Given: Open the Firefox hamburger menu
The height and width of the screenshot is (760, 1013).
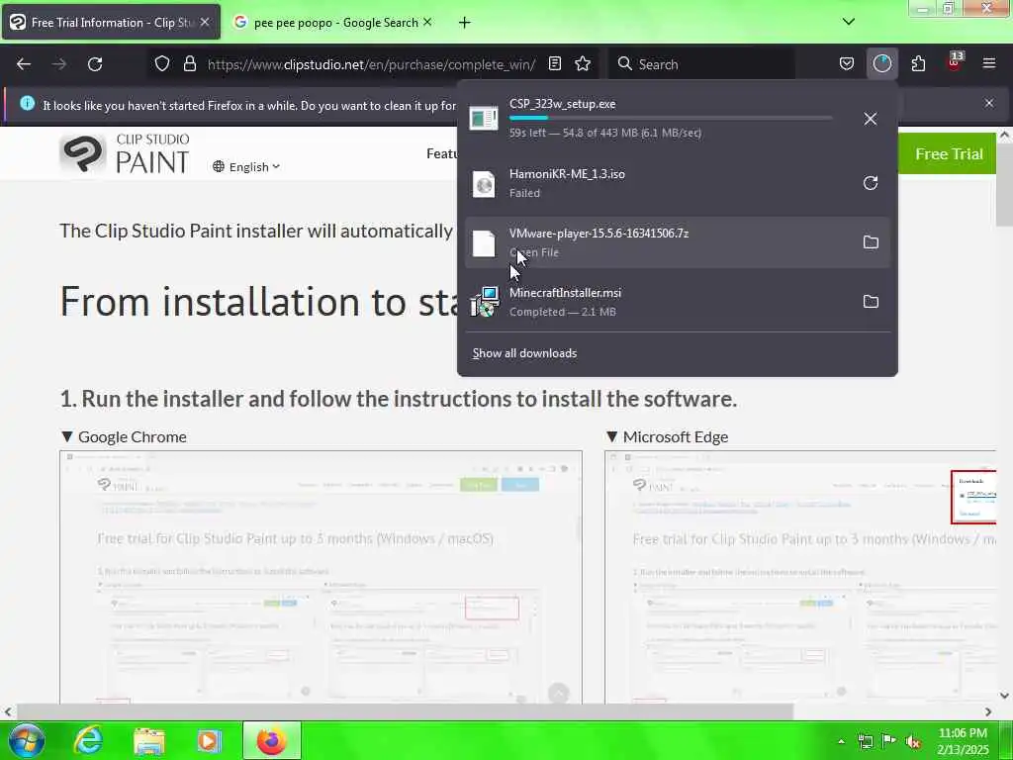Looking at the screenshot, I should 989,63.
